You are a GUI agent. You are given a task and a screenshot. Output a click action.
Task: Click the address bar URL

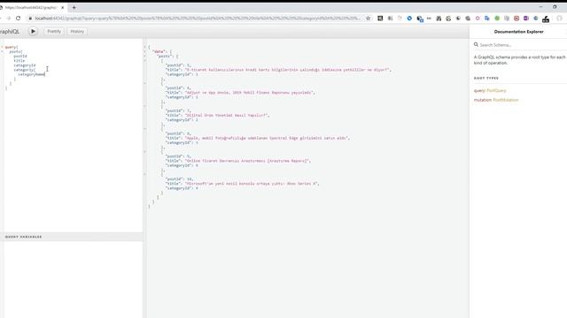click(x=197, y=18)
